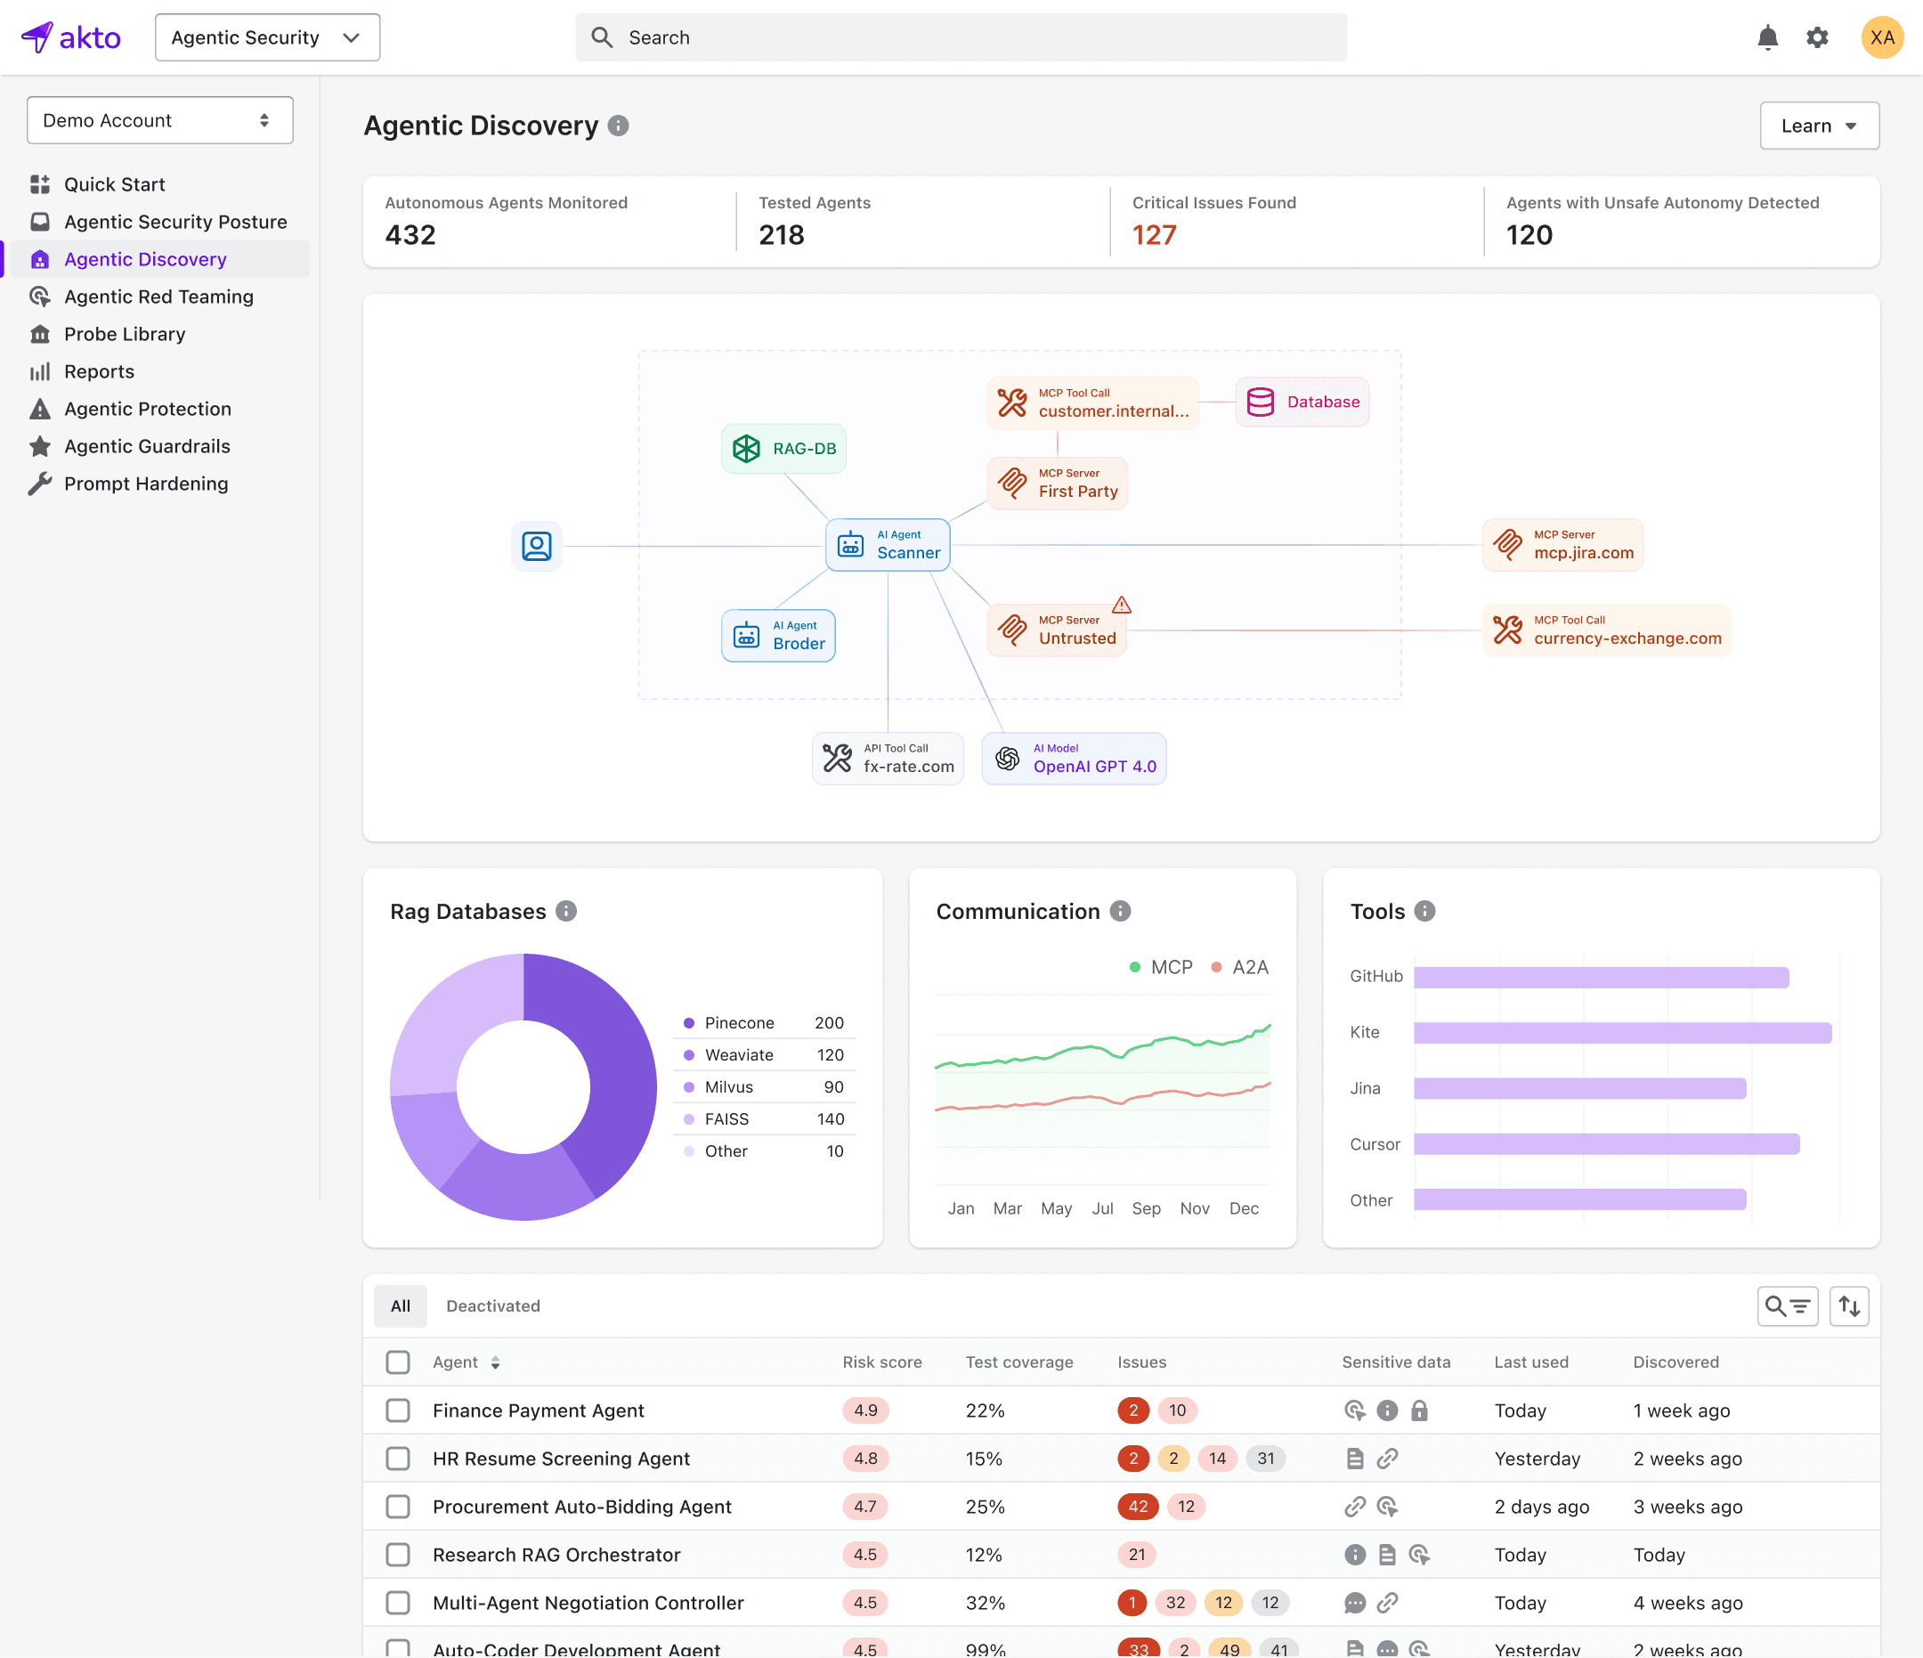Click the info icon beside Agentic Discovery title
Image resolution: width=1923 pixels, height=1658 pixels.
(618, 126)
